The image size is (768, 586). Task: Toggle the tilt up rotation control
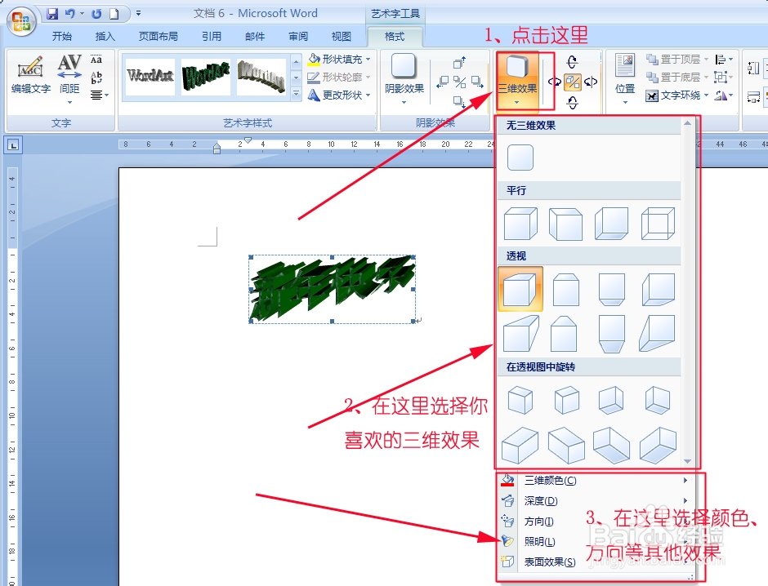coord(572,62)
